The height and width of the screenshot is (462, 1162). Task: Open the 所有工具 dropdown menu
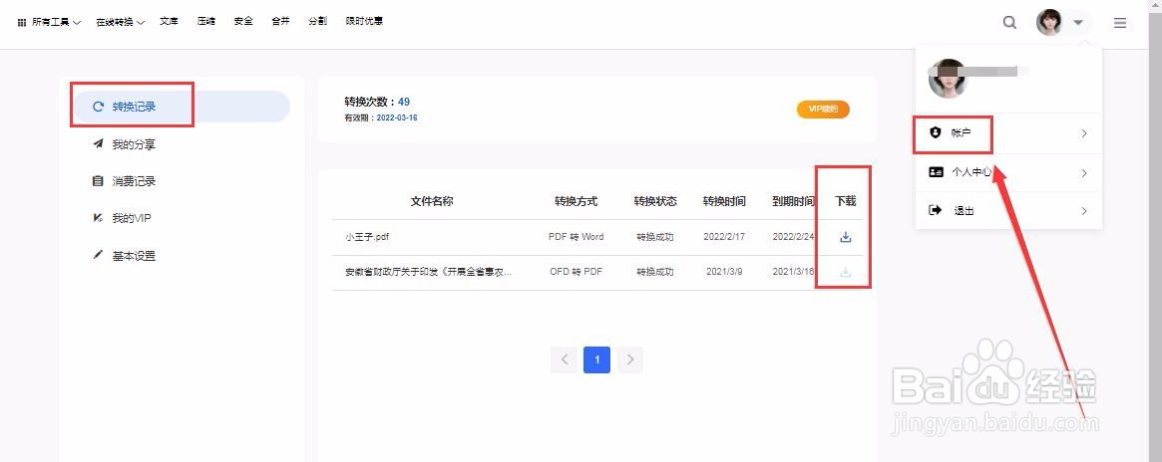coord(49,22)
